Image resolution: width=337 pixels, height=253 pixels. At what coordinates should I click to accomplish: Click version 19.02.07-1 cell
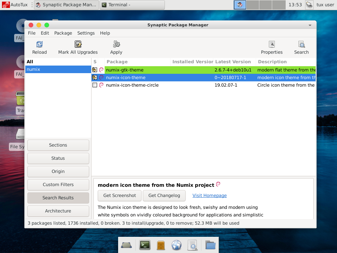coord(226,85)
